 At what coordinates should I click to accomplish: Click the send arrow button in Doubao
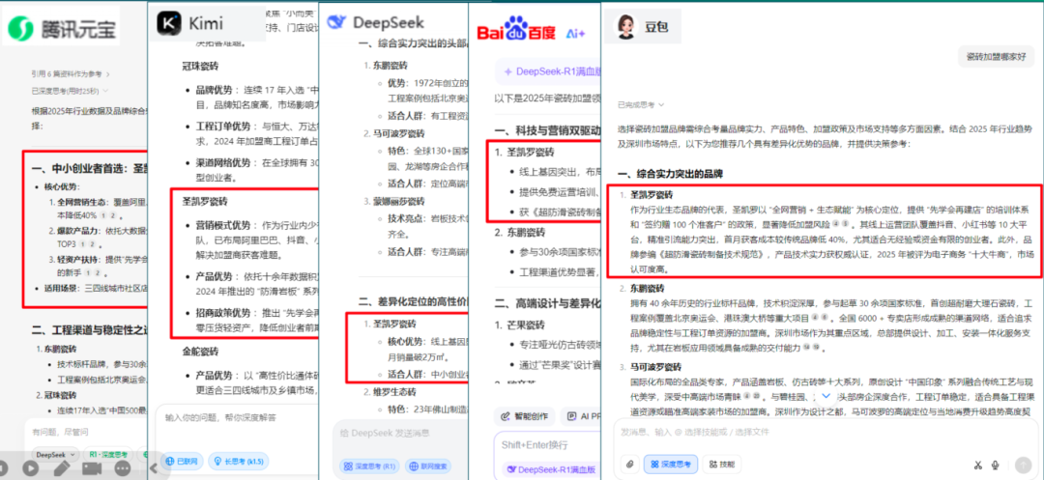tap(1022, 465)
